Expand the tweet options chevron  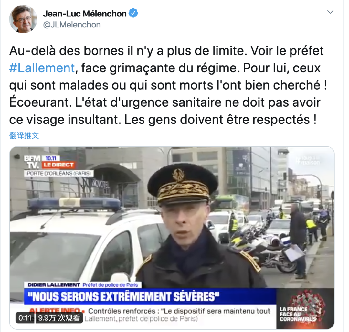[x=330, y=12]
